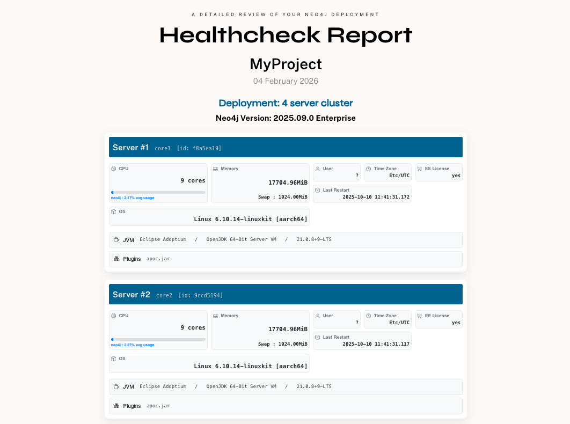Click Server #1 OpenJDK 64-Bit Server VM text
This screenshot has height=424, width=570.
tap(242, 239)
